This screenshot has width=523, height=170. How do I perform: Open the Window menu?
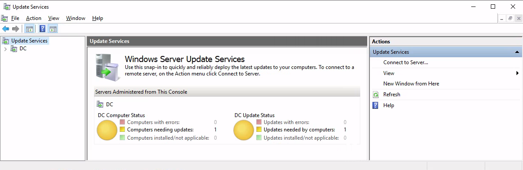76,18
